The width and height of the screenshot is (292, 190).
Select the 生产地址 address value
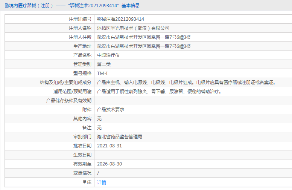coord(144,46)
